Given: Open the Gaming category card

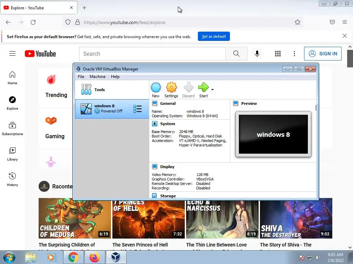Looking at the screenshot, I should 56,129.
